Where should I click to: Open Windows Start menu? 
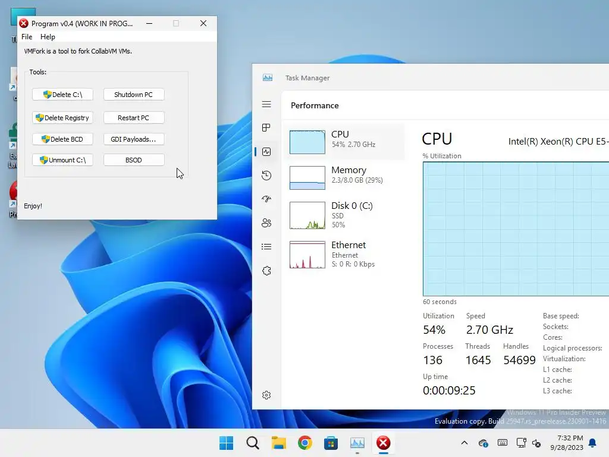coord(227,443)
